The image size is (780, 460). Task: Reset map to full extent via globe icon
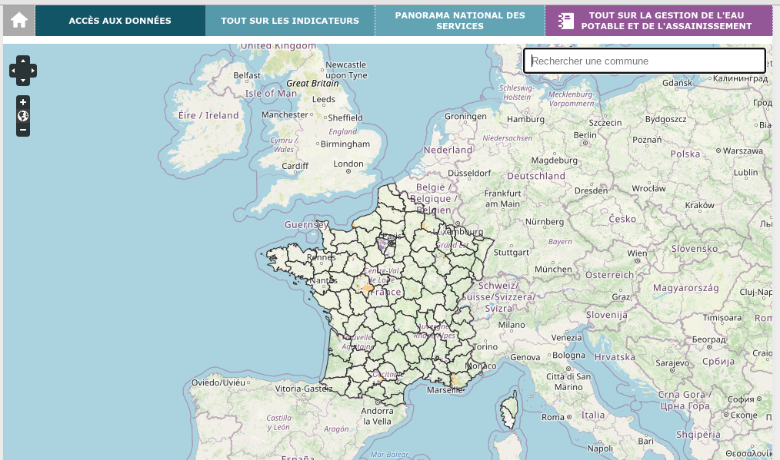point(23,116)
